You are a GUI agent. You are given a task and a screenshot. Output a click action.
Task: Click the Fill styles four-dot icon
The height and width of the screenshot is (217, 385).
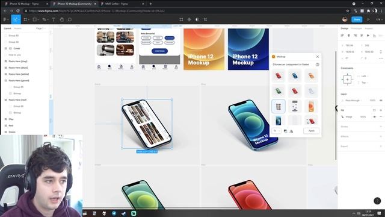(x=374, y=110)
